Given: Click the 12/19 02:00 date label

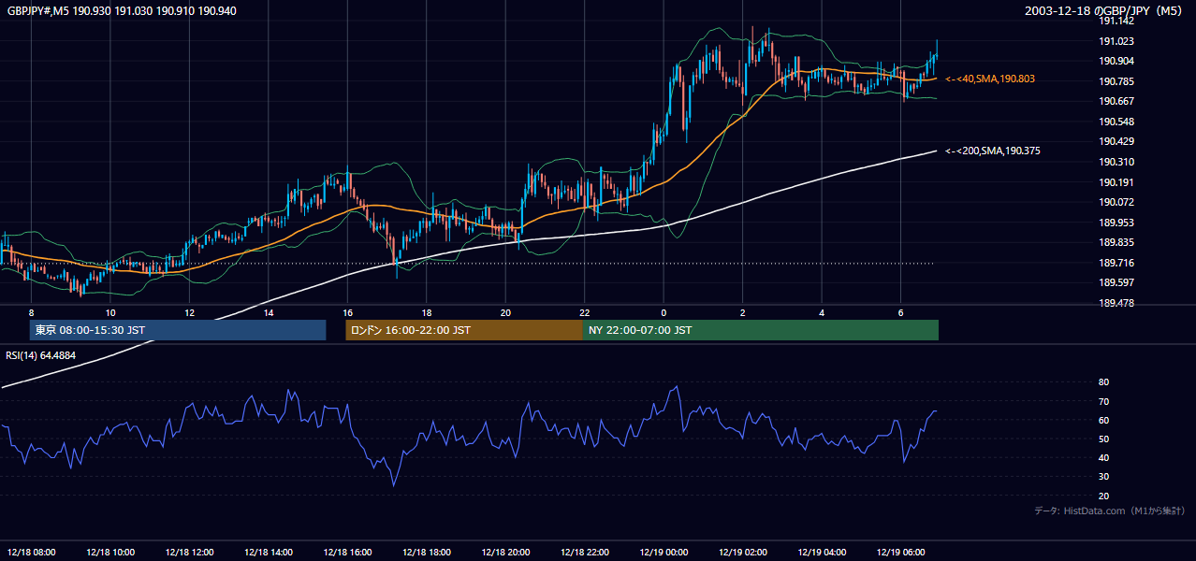Looking at the screenshot, I should (742, 552).
